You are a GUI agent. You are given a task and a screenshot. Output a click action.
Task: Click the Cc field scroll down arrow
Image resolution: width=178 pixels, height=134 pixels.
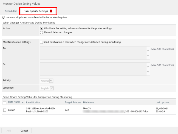coord(148,72)
